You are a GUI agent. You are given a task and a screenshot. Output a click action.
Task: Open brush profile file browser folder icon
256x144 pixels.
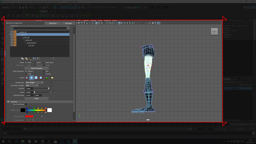click(52, 78)
